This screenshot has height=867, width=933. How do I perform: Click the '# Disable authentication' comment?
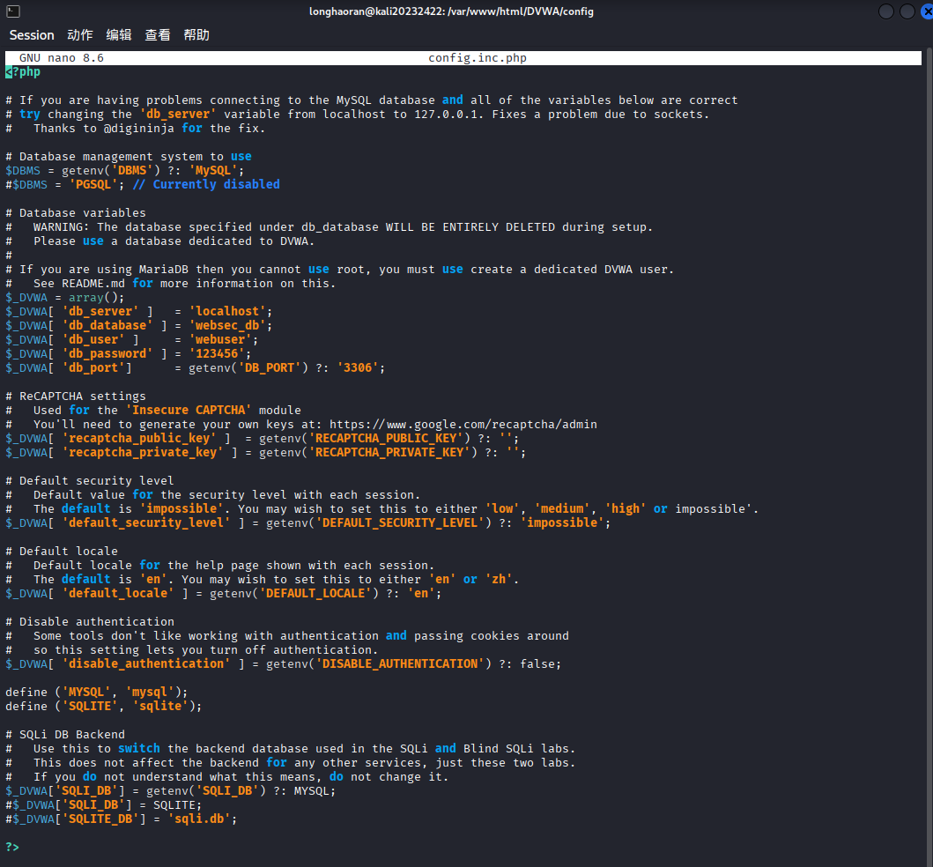[90, 622]
